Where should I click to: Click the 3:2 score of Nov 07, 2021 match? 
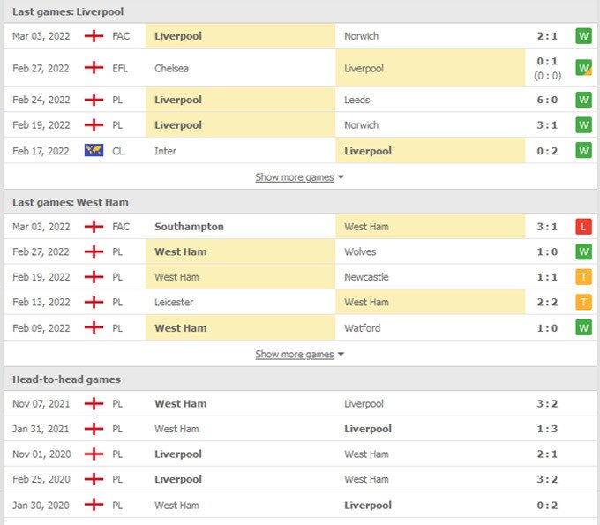(547, 404)
